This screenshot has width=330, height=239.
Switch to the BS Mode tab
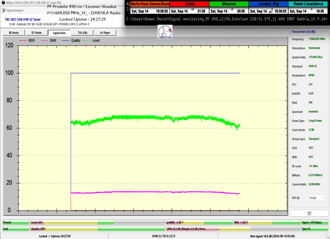(14, 33)
